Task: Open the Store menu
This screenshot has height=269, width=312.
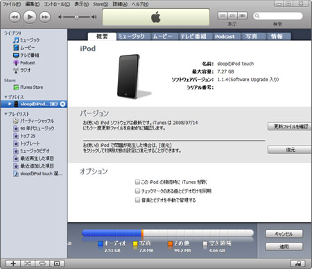Action: tap(101, 4)
